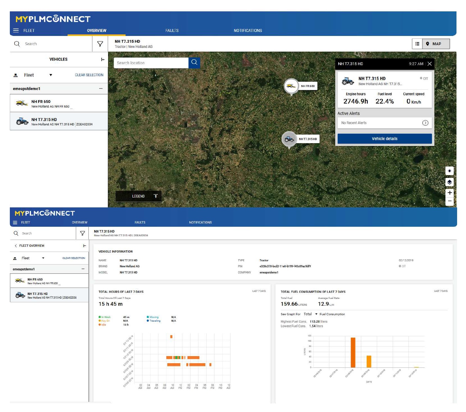Image resolution: width=466 pixels, height=412 pixels.
Task: Click the '2746.9h' engine hours value
Action: [x=355, y=101]
